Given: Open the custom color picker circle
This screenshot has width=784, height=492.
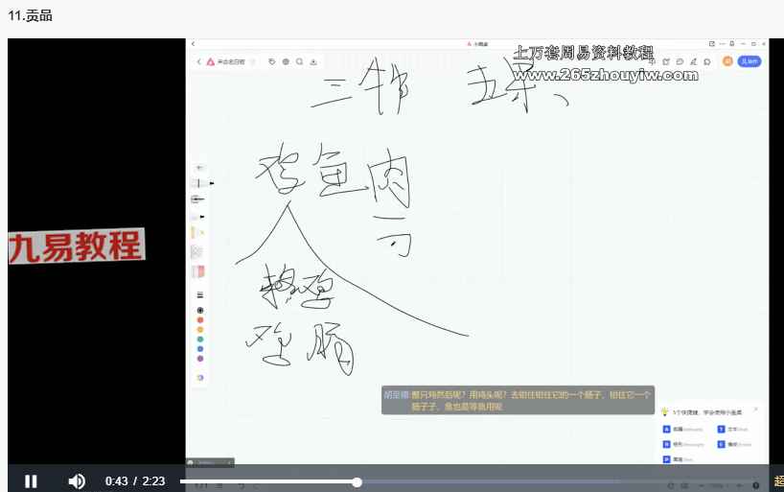Looking at the screenshot, I should pos(200,377).
